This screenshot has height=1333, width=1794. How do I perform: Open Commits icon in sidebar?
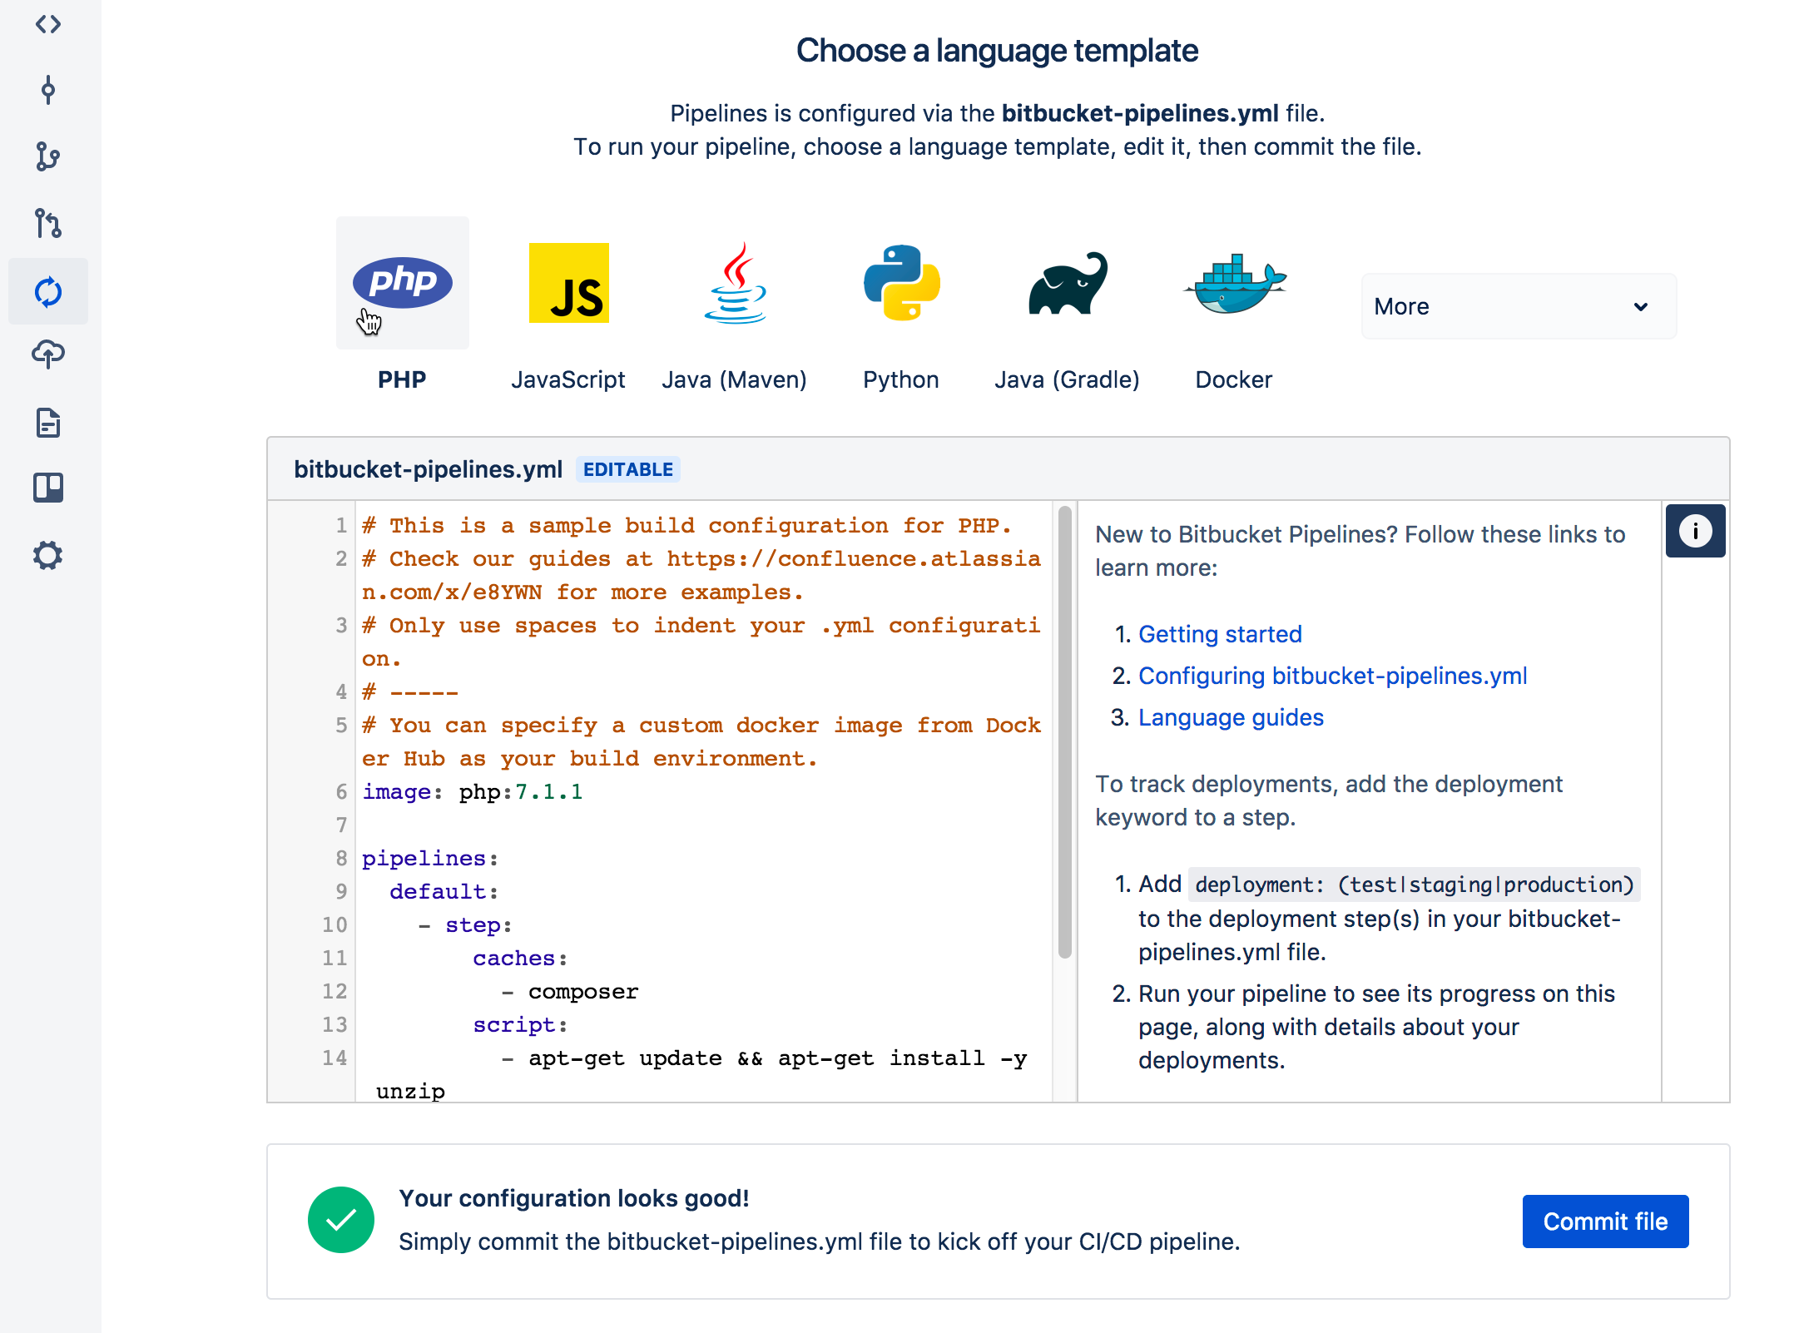[48, 90]
